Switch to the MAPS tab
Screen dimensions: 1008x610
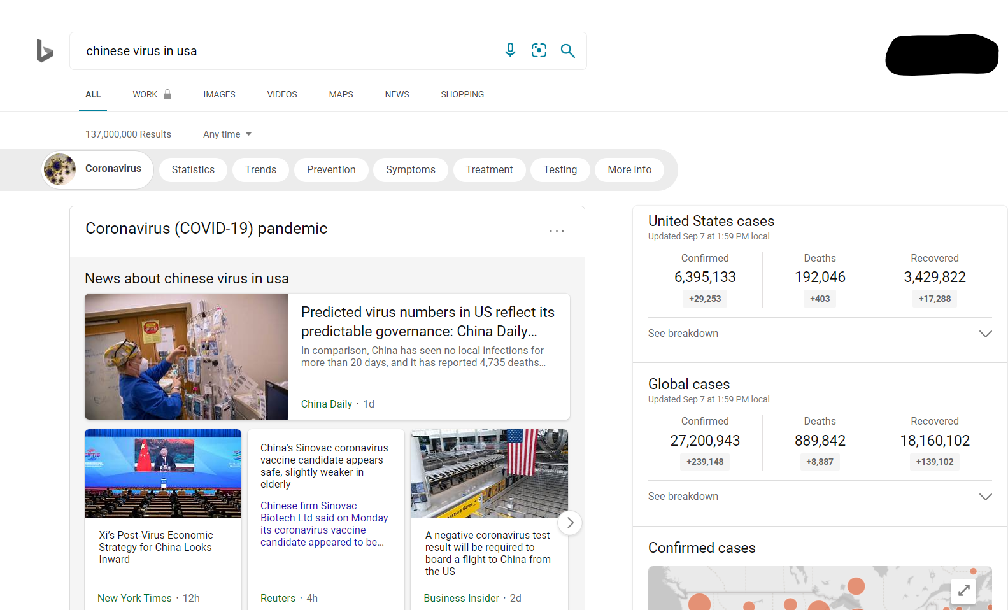[341, 94]
